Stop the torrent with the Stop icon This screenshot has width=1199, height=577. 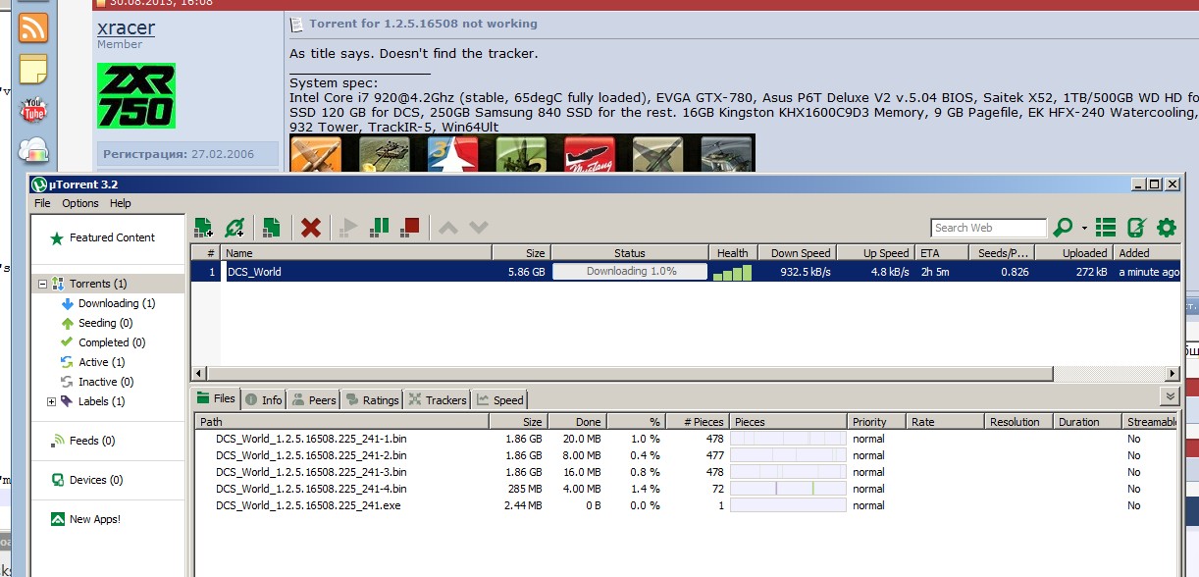tap(410, 228)
